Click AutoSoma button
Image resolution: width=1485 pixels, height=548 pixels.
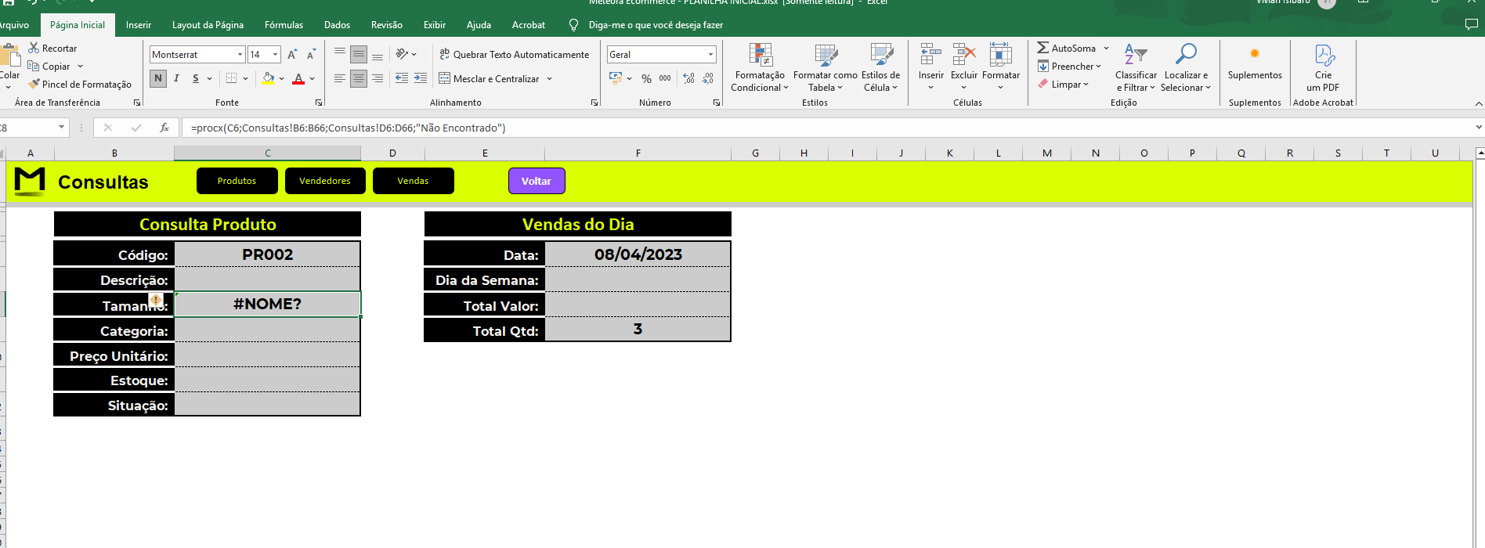(1066, 48)
